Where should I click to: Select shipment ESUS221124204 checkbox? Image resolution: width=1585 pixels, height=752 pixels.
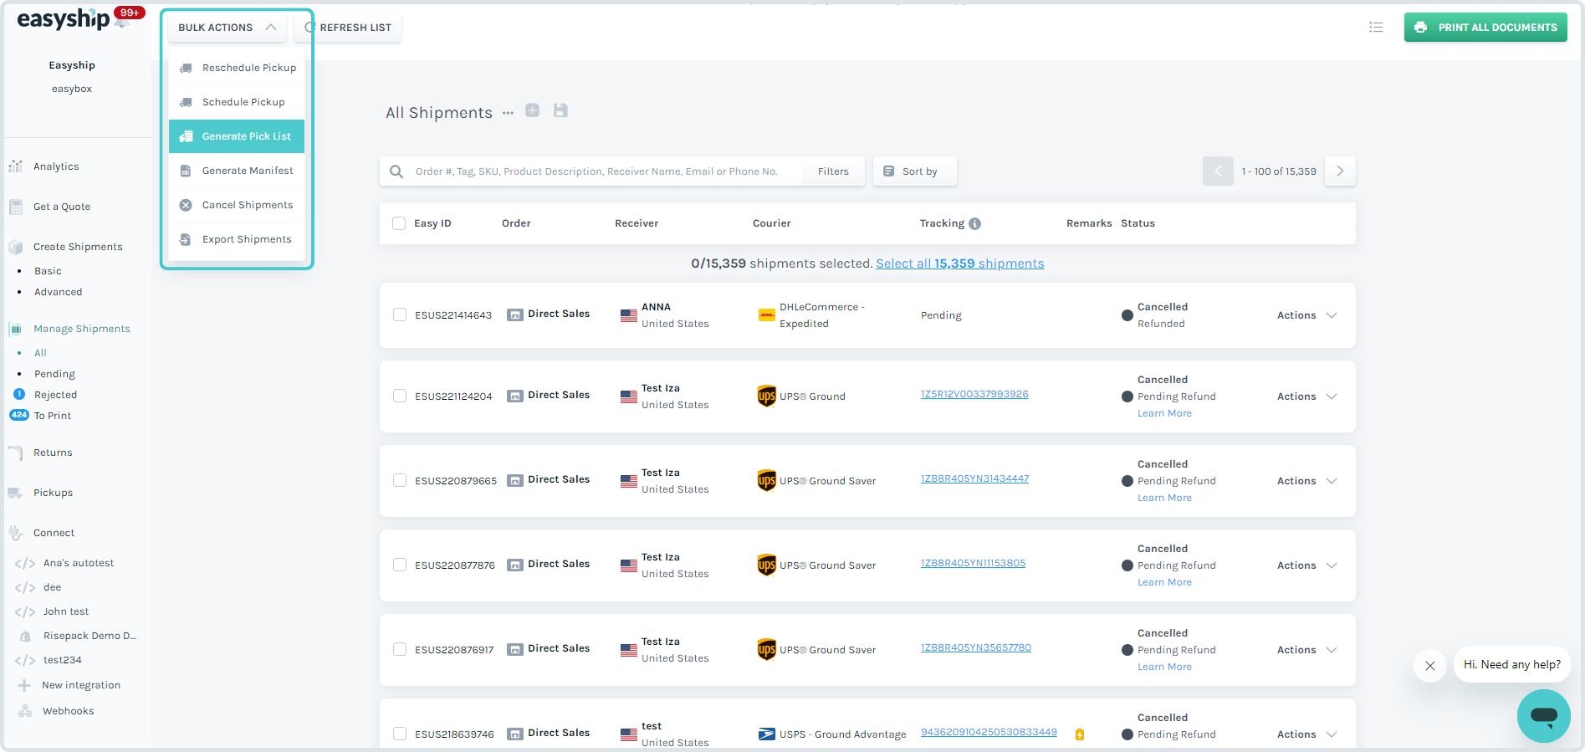click(x=400, y=396)
